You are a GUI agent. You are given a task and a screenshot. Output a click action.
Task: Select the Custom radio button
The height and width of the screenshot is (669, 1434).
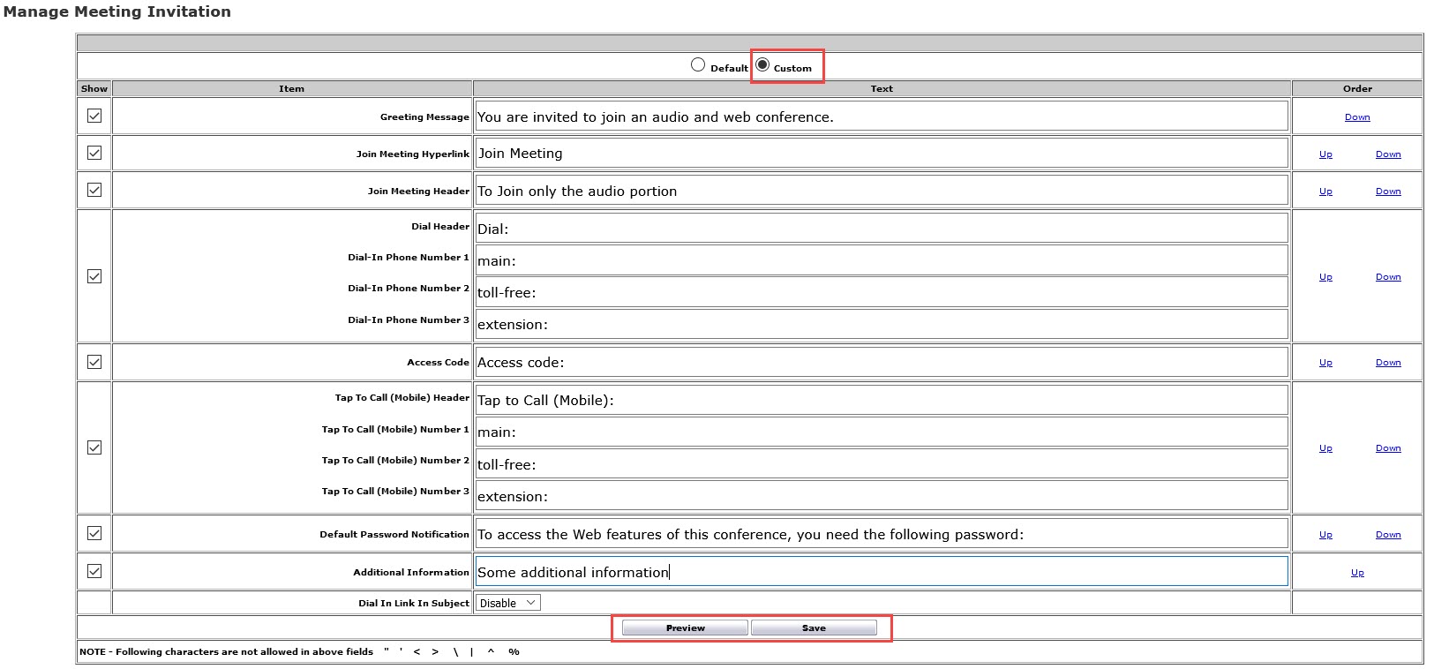pos(762,65)
